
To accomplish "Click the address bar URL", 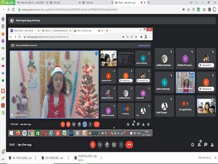I will pos(70,9).
